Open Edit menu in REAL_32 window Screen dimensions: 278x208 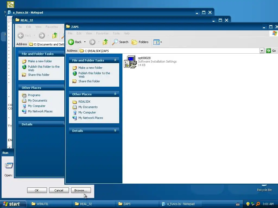point(28,27)
